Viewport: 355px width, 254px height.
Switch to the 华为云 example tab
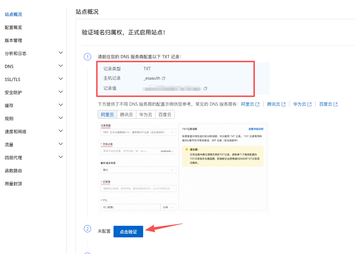click(x=145, y=114)
